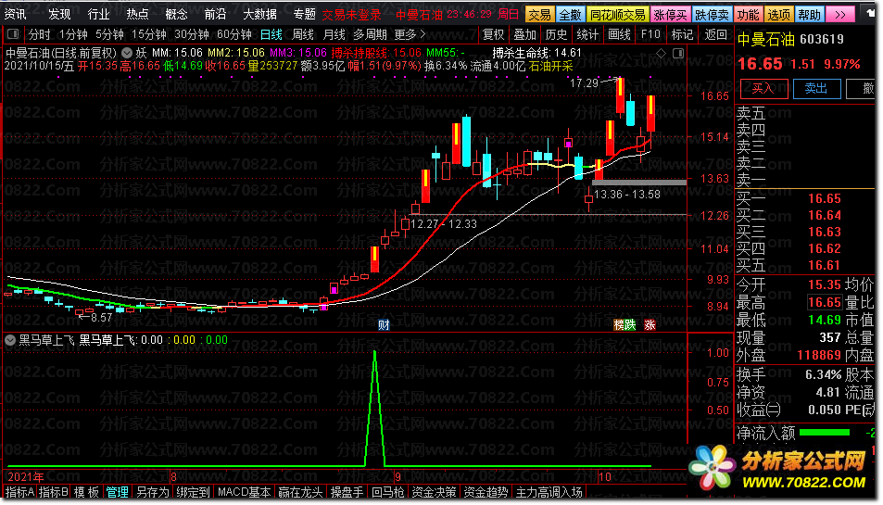Image resolution: width=883 pixels, height=505 pixels.
Task: Click the 功能 button
Action: 749,14
